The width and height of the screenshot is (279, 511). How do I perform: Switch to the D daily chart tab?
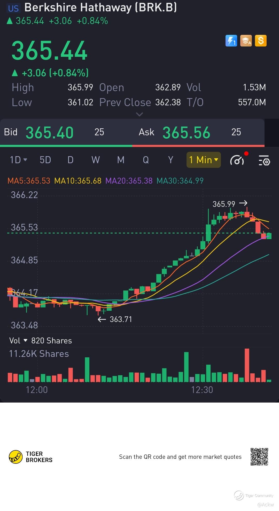click(70, 160)
